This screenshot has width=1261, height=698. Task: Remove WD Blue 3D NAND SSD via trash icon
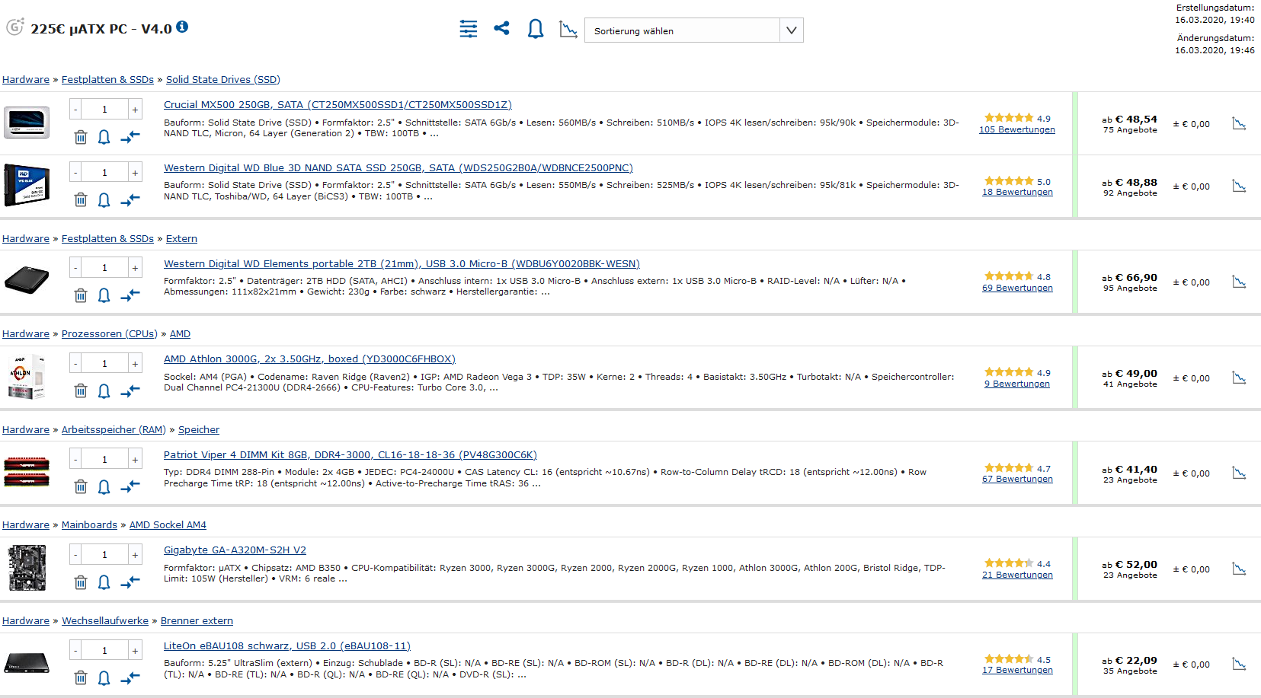81,199
